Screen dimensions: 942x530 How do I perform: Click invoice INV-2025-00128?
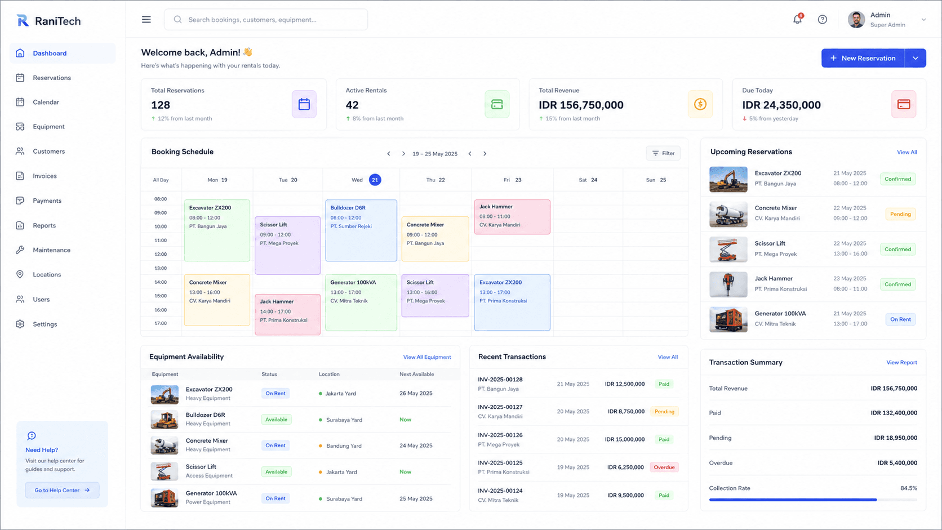(500, 380)
